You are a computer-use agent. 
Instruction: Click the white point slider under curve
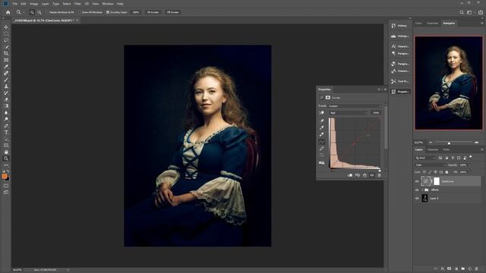(380, 171)
